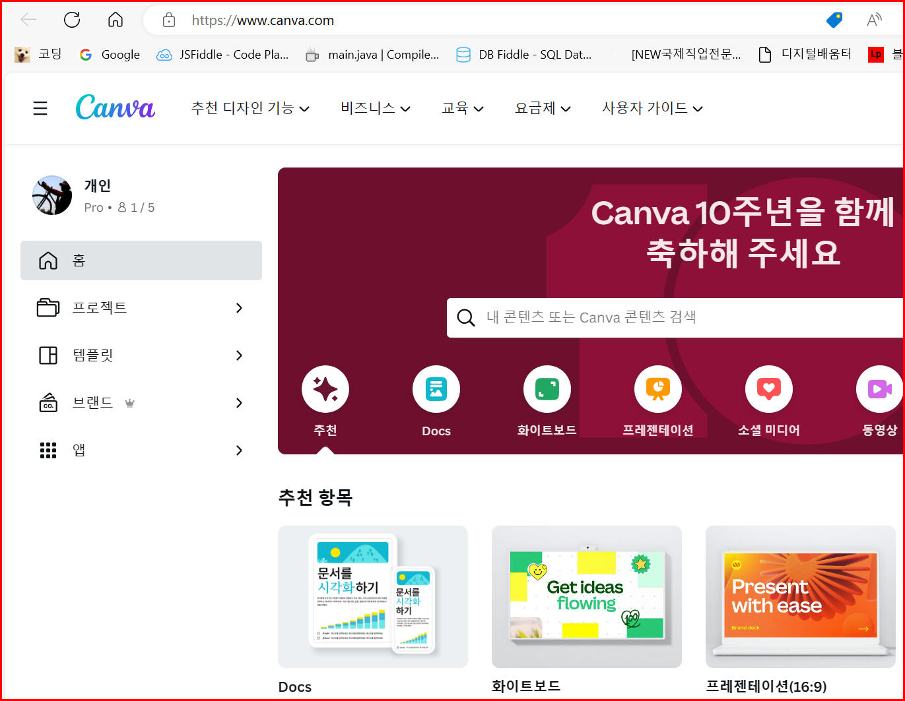This screenshot has width=905, height=701.
Task: Open the 프레젠테이션(16:9) Present with ease thumbnail
Action: [x=801, y=597]
